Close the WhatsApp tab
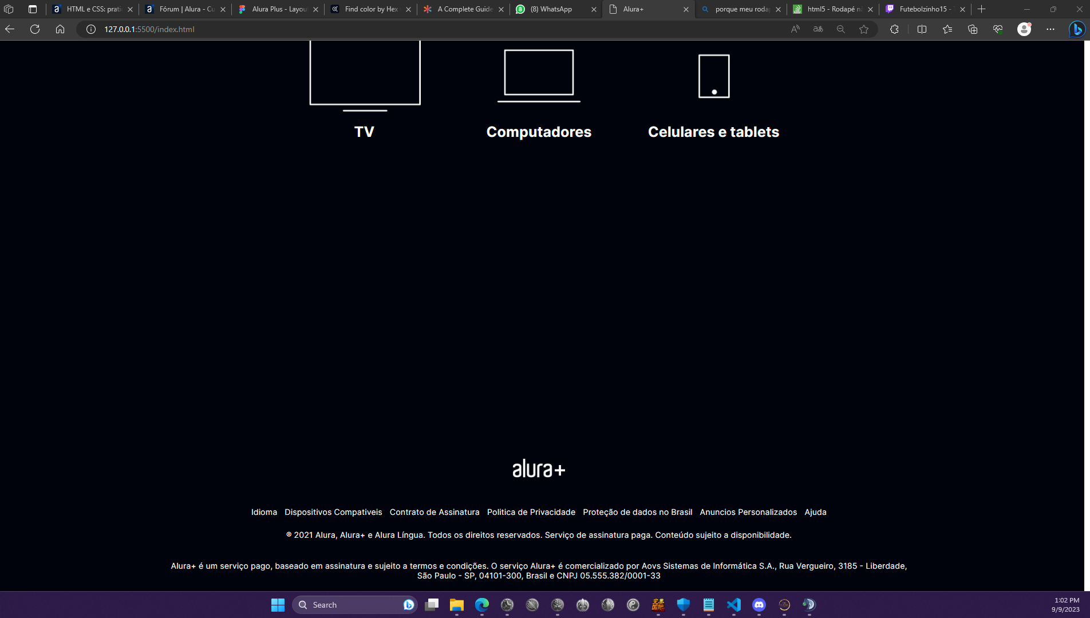The image size is (1090, 618). (594, 9)
